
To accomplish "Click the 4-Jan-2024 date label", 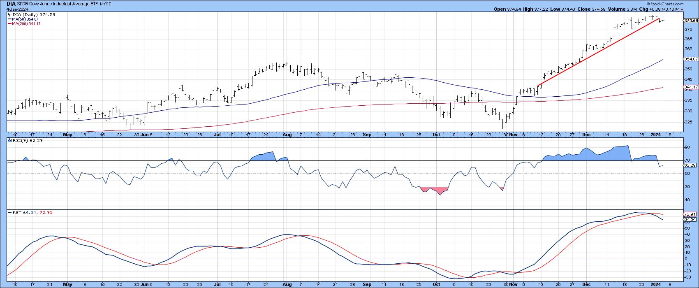I will pyautogui.click(x=17, y=9).
